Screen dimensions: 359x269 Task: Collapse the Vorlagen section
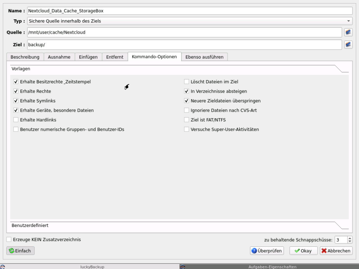[x=179, y=69]
